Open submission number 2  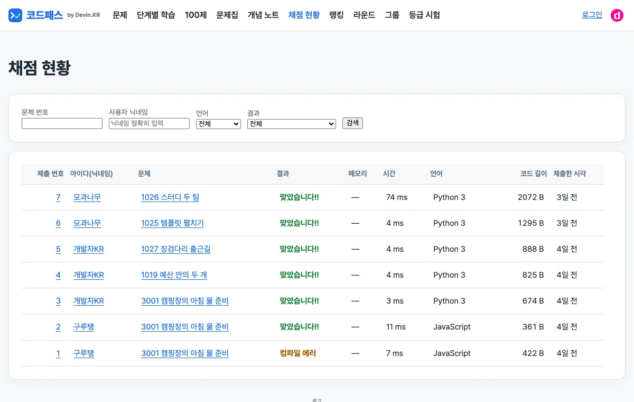[x=58, y=327]
